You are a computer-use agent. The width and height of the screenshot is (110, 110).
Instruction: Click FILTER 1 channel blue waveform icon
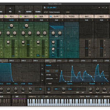[53, 55]
